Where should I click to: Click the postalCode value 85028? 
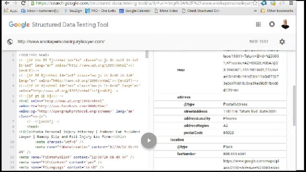229,133
